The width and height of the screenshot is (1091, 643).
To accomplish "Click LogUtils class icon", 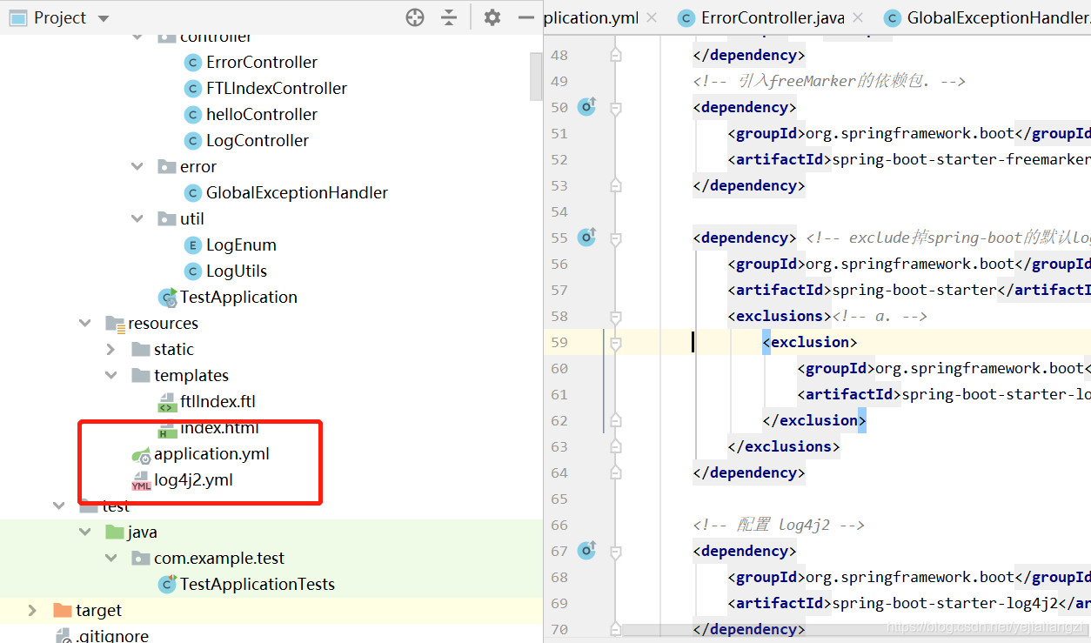I will pos(193,271).
